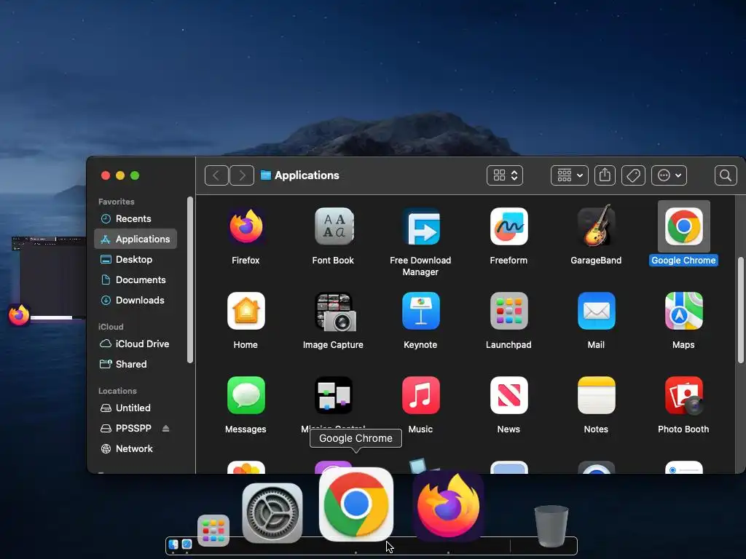Select the Launchpad app icon in Finder

pyautogui.click(x=509, y=311)
